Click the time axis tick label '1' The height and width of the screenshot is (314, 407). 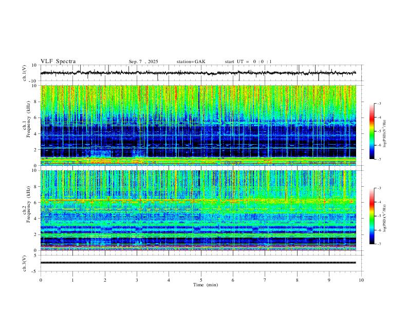(x=72, y=280)
